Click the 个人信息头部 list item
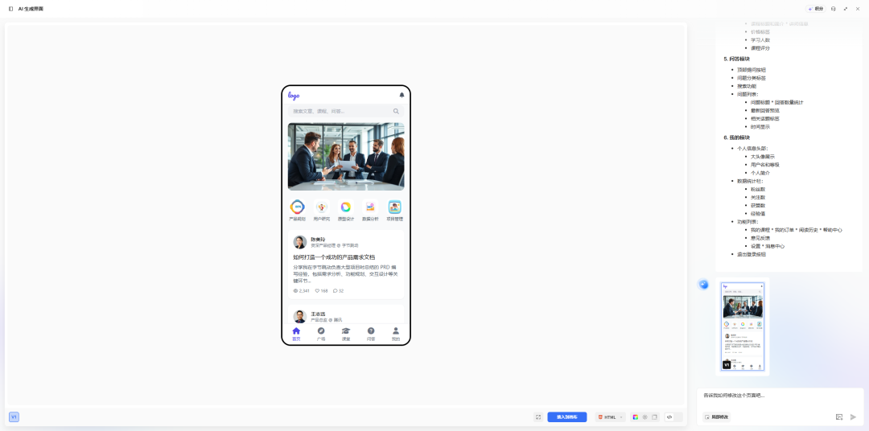Viewport: 869px width, 431px height. click(752, 149)
